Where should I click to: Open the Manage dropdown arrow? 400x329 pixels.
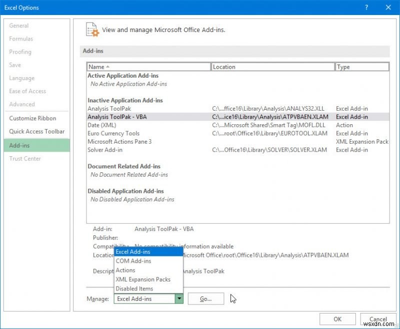click(179, 298)
